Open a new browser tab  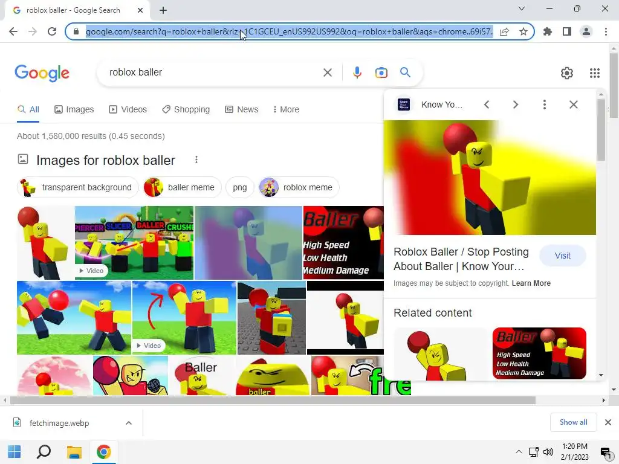pyautogui.click(x=163, y=10)
